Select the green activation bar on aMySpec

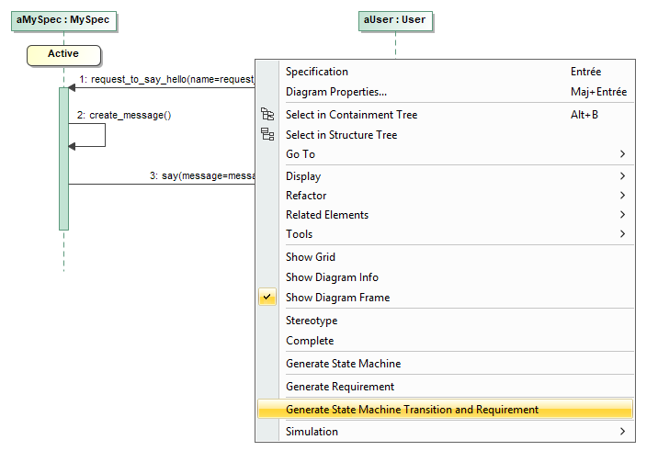(x=63, y=159)
